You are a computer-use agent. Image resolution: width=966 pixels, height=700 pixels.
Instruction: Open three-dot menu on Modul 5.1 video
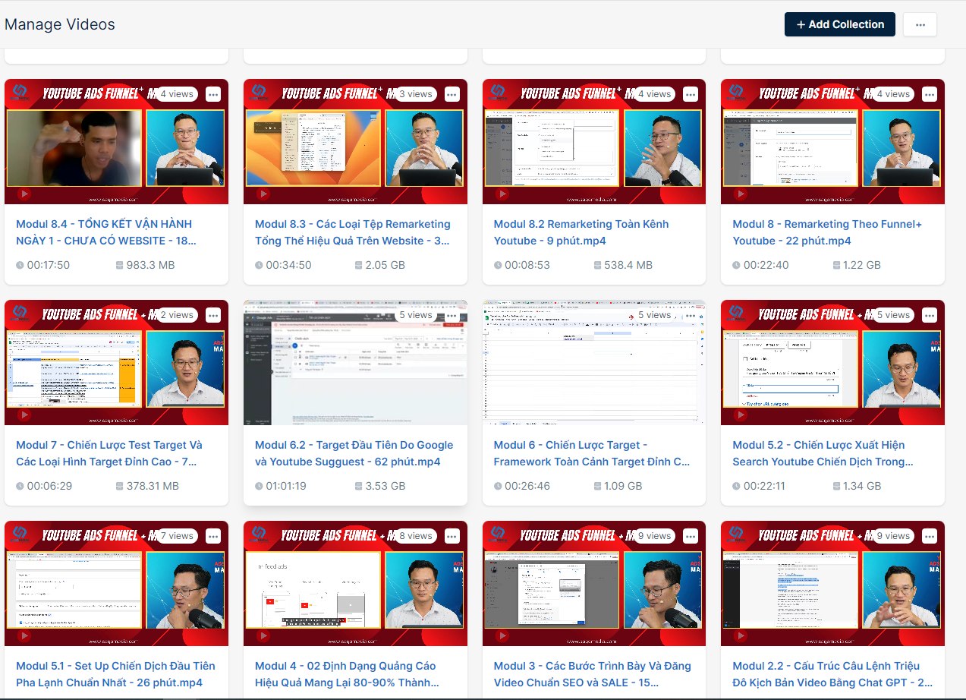[213, 536]
